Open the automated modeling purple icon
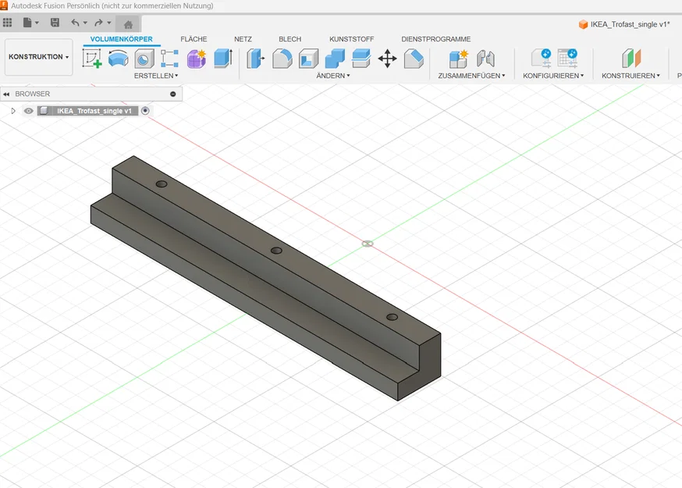 pos(196,59)
